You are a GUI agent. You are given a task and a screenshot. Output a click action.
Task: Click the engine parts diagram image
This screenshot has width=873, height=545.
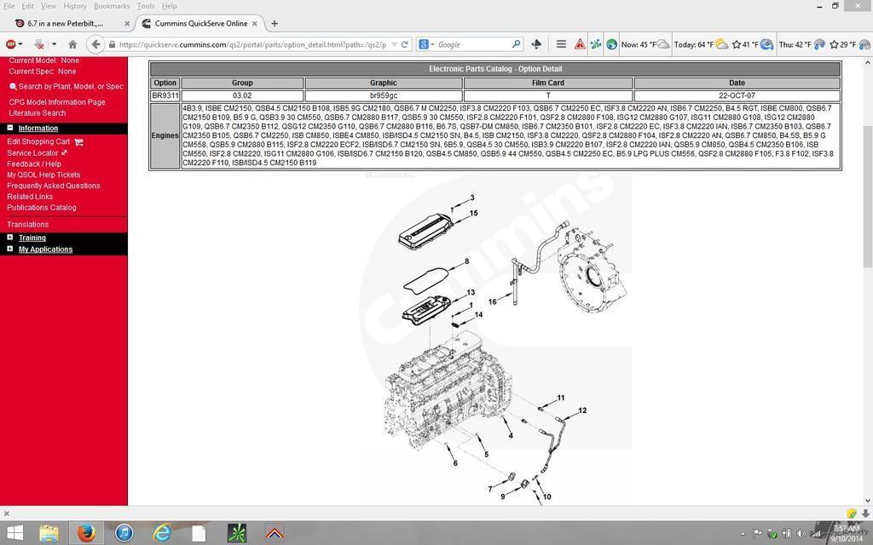click(x=495, y=339)
